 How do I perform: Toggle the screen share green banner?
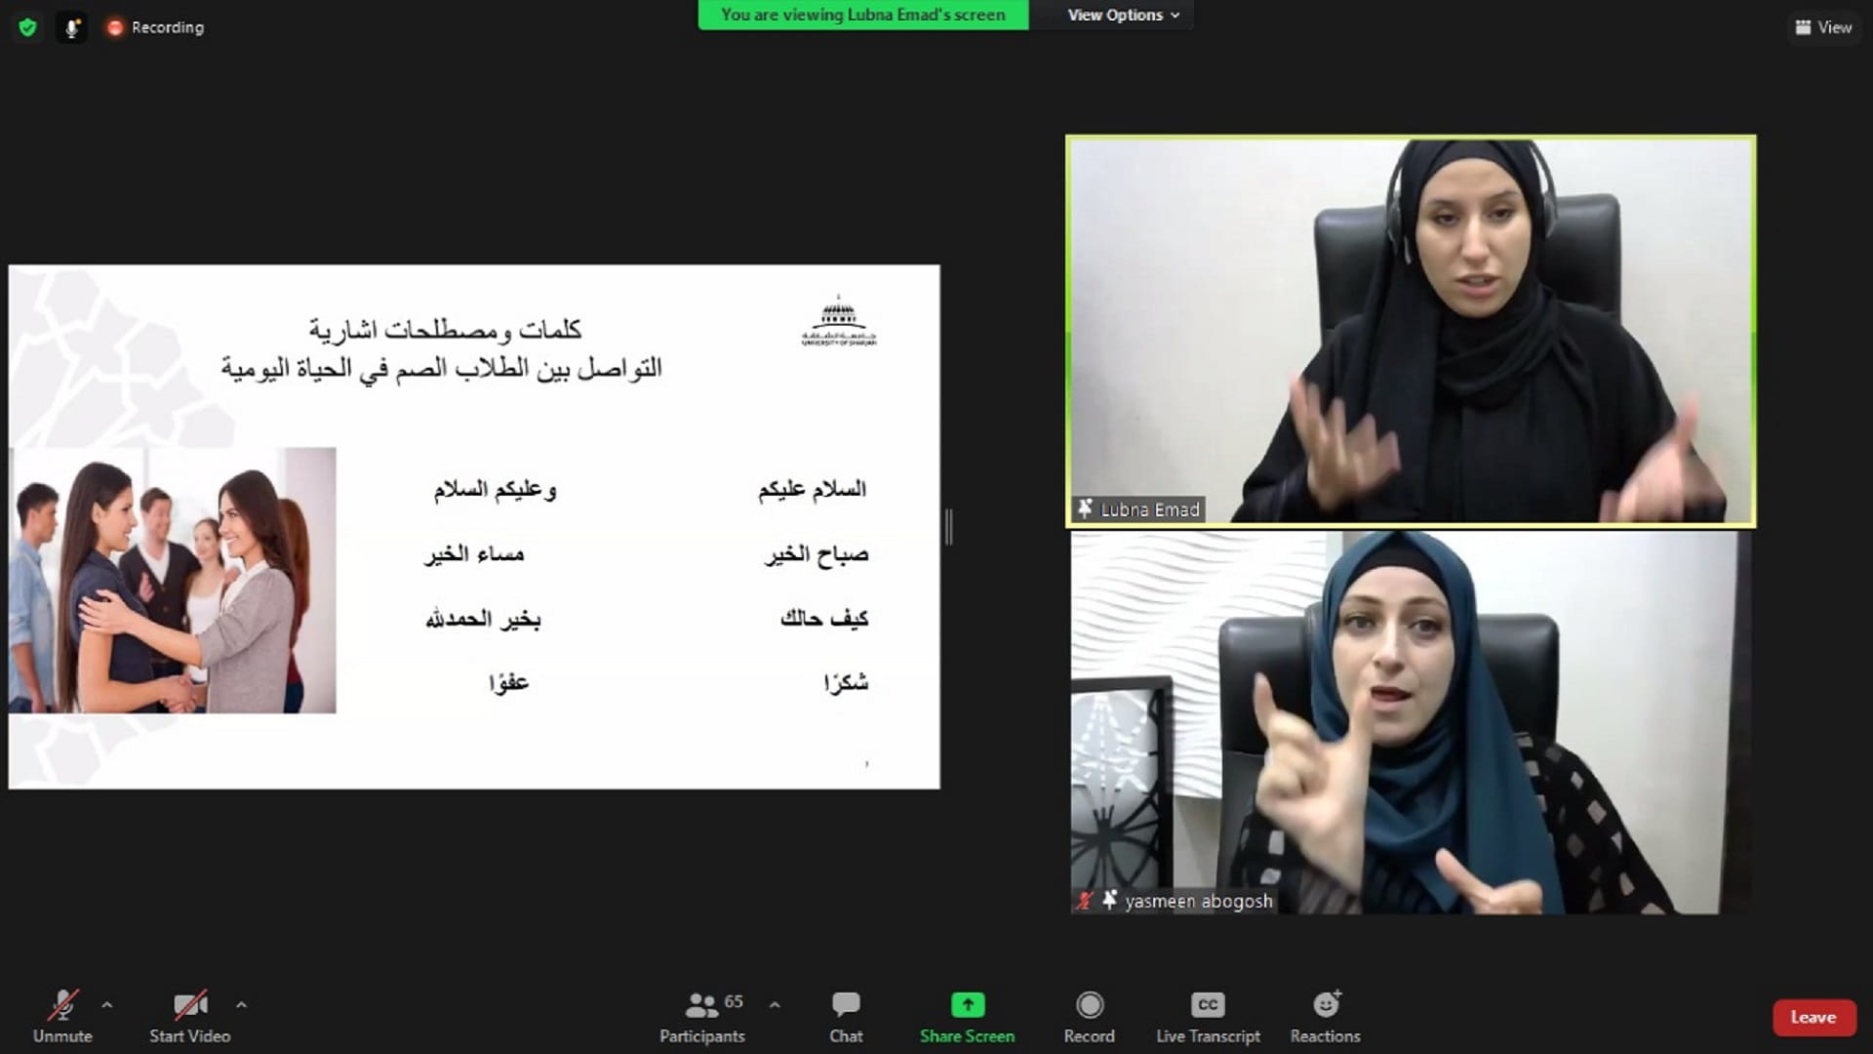pyautogui.click(x=863, y=15)
